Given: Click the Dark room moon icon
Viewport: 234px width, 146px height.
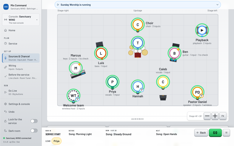Looking at the screenshot, I should click(x=5, y=131).
